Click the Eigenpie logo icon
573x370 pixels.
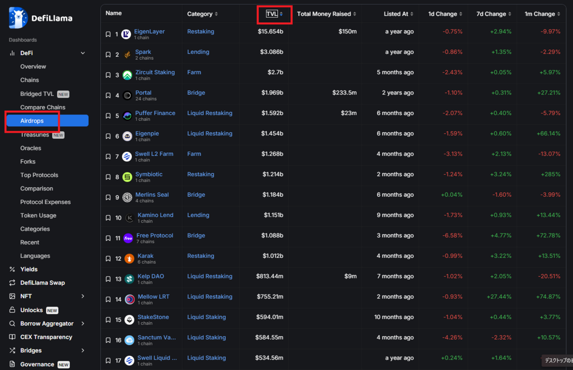pyautogui.click(x=127, y=137)
